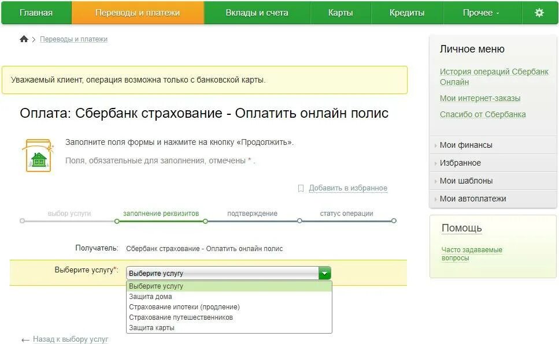559x344 pixels.
Task: Open settings gear icon in top bar
Action: click(539, 13)
